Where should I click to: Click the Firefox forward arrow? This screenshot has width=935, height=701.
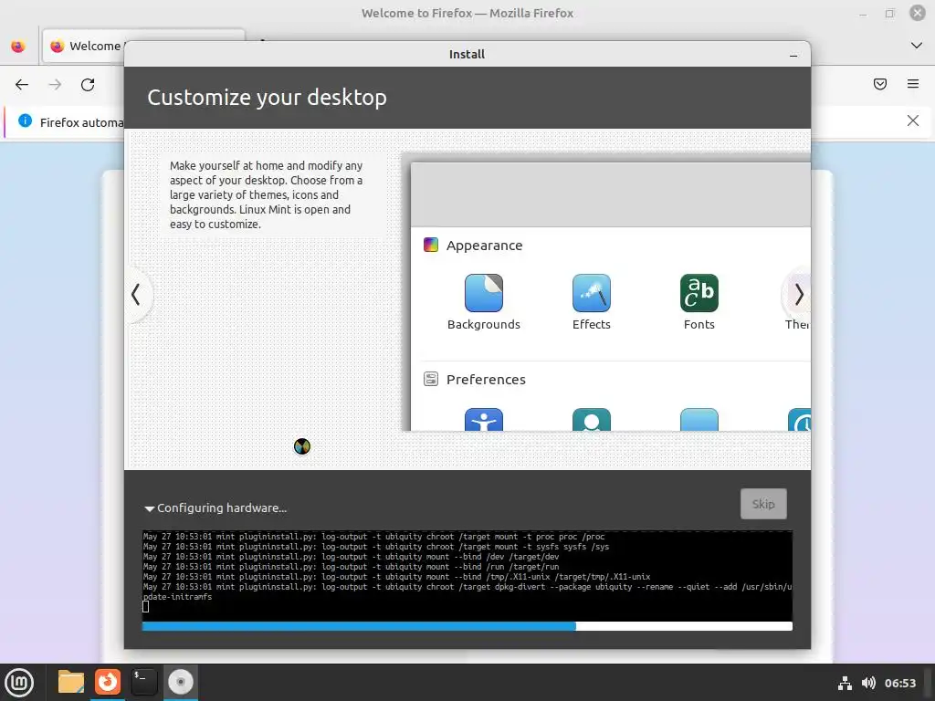(55, 85)
